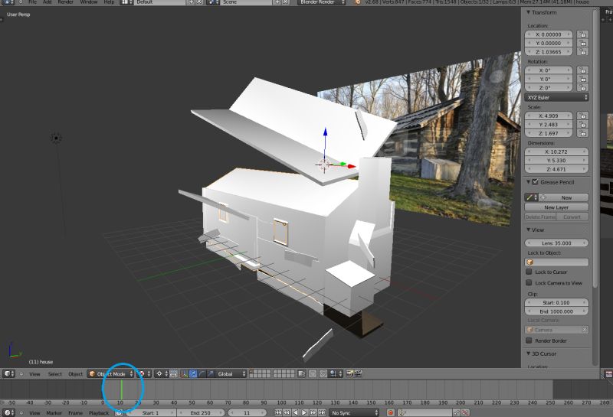Lock the Z location value
Image resolution: width=613 pixels, height=417 pixels.
pos(582,51)
